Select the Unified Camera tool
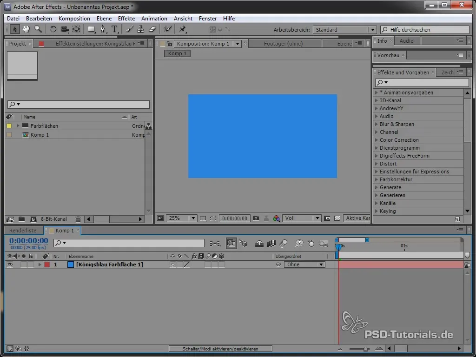The image size is (476, 357). [x=65, y=29]
